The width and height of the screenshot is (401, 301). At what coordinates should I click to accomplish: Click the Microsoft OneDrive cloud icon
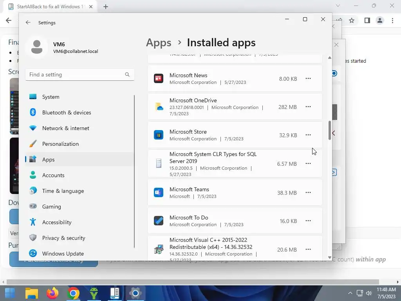click(159, 107)
